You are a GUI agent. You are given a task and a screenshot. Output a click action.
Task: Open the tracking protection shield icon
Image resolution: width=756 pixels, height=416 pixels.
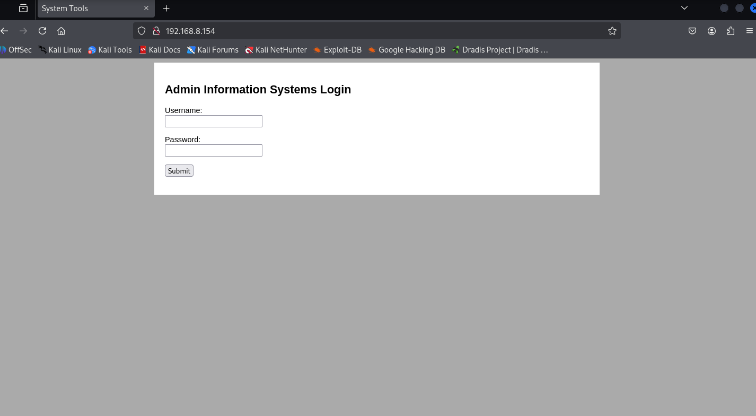coord(142,31)
